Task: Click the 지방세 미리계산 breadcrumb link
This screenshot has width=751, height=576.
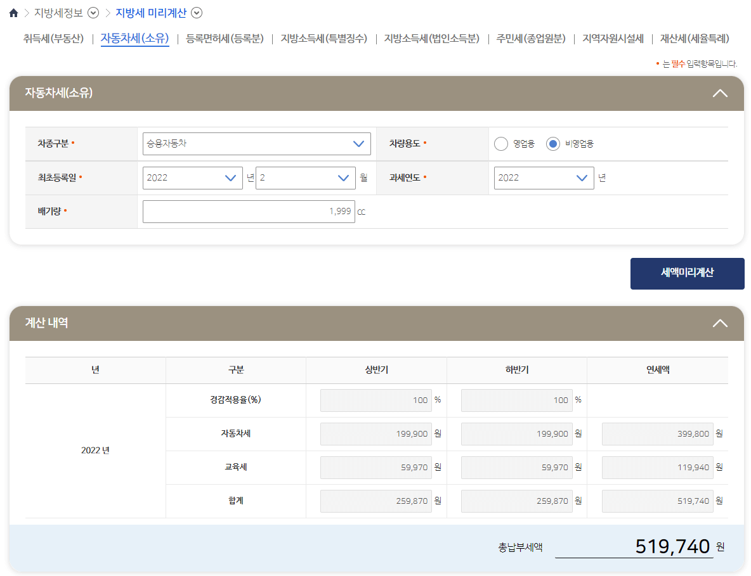Action: pos(151,13)
